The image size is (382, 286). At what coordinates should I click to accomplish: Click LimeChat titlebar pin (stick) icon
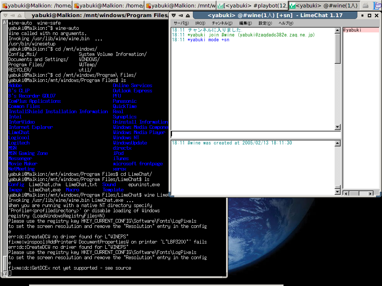pyautogui.click(x=181, y=15)
